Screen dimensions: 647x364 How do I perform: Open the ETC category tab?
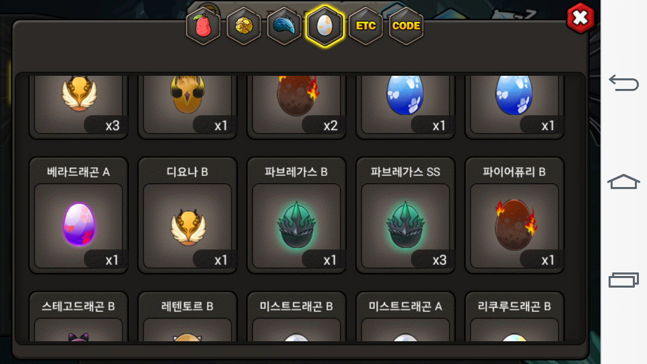[365, 27]
